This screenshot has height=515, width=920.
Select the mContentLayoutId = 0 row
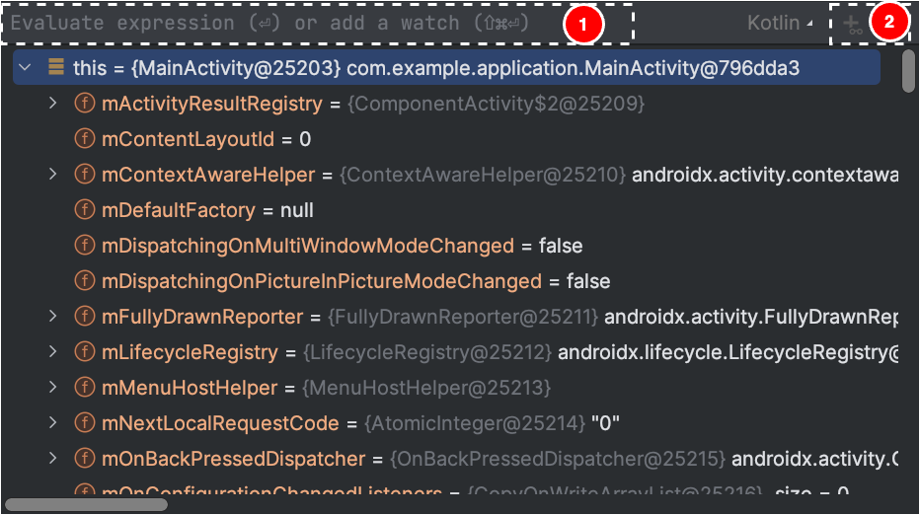pyautogui.click(x=205, y=139)
